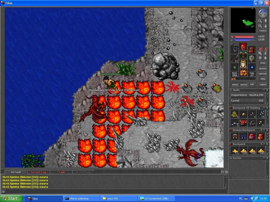This screenshot has width=270, height=202.
Task: Open the Options menu
Action: (263, 74)
